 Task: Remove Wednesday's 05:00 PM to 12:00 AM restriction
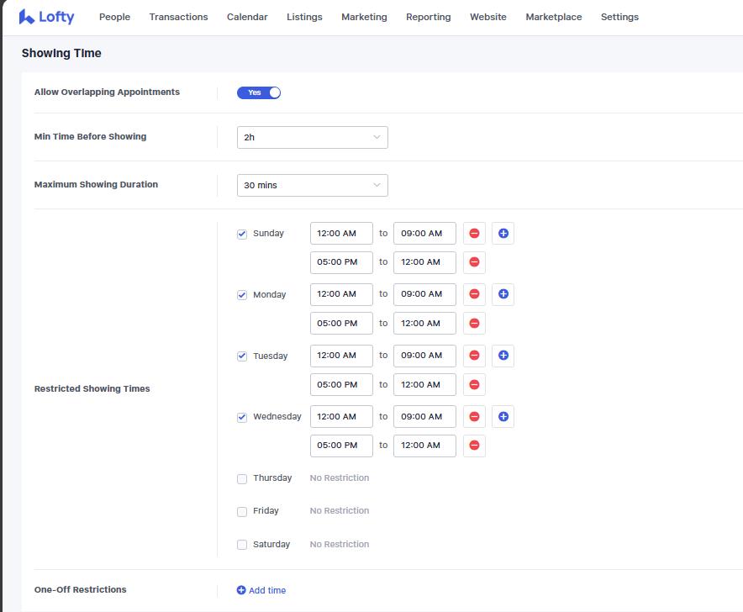474,446
